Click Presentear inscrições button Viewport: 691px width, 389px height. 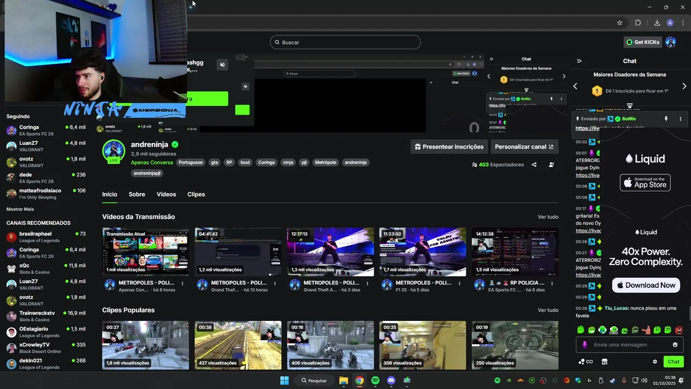[449, 146]
